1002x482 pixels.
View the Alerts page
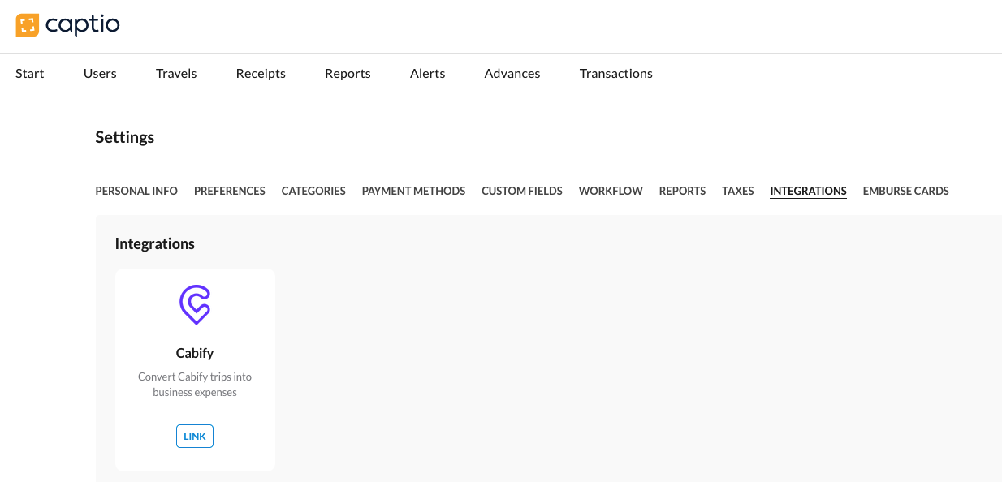click(427, 73)
